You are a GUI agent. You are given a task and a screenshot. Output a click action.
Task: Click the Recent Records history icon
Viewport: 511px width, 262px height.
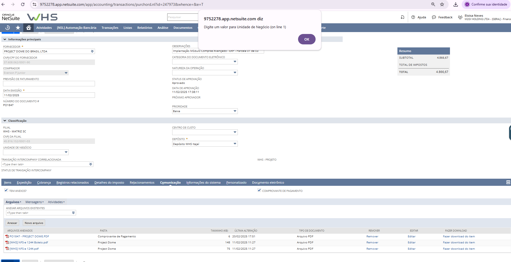(8, 28)
